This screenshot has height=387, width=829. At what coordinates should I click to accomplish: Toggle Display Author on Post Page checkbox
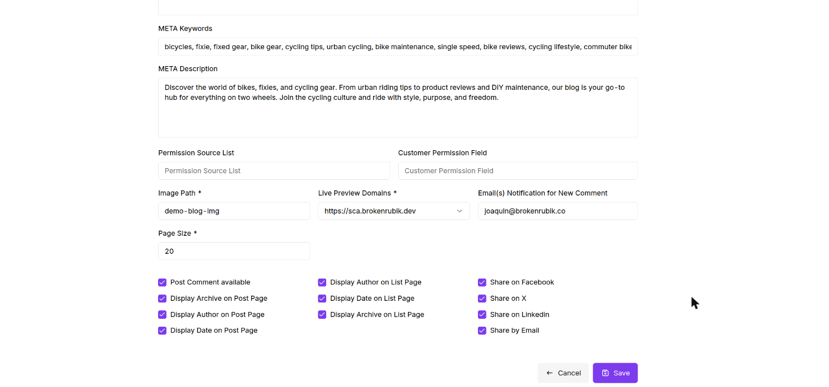(162, 315)
